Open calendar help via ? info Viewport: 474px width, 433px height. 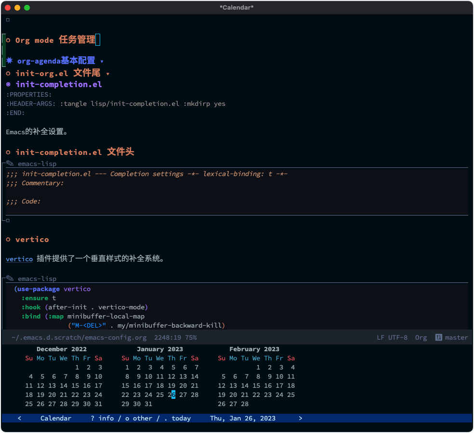point(102,418)
